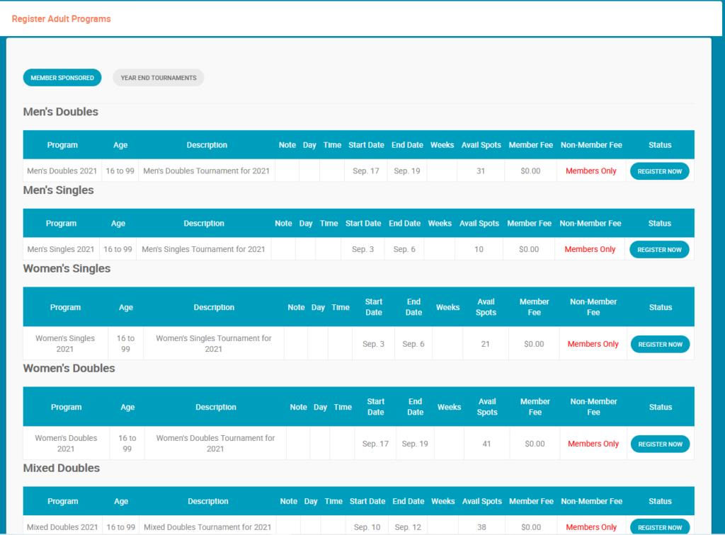
Task: Select the Women's Singles section heading
Action: (67, 268)
